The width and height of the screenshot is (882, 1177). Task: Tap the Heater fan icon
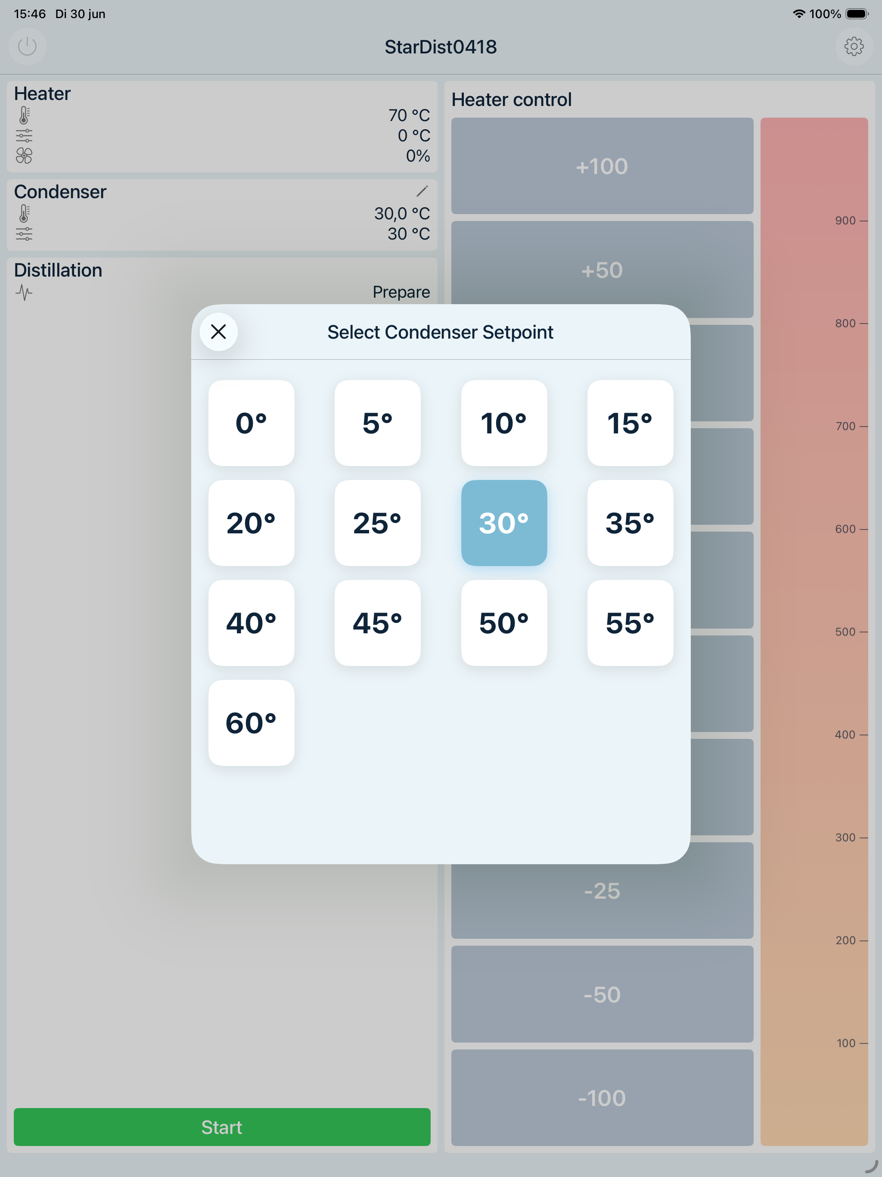tap(24, 156)
